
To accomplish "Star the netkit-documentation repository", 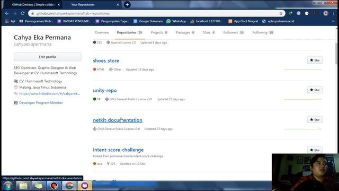I will 315,119.
